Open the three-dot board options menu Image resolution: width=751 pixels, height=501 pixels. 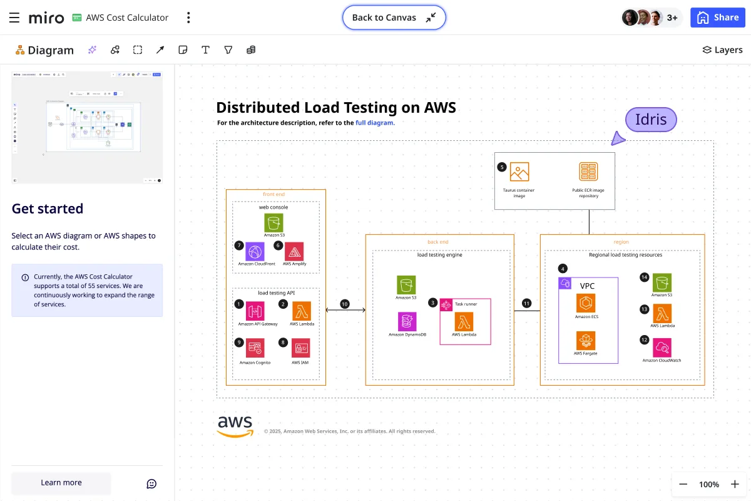coord(188,18)
